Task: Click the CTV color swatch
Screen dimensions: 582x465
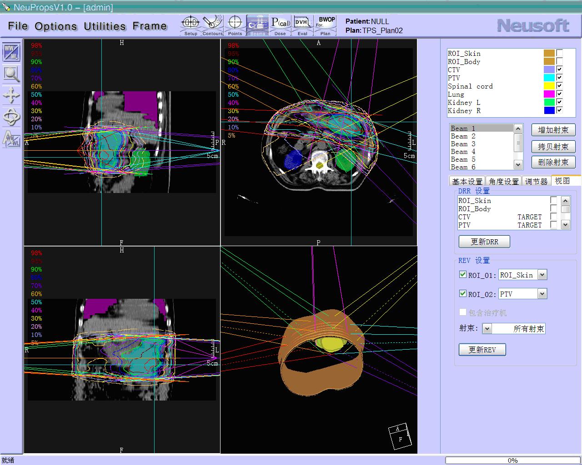Action: pos(549,69)
